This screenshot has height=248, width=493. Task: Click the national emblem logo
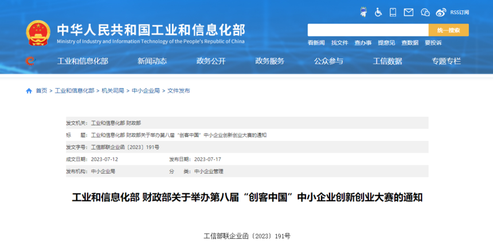point(38,33)
